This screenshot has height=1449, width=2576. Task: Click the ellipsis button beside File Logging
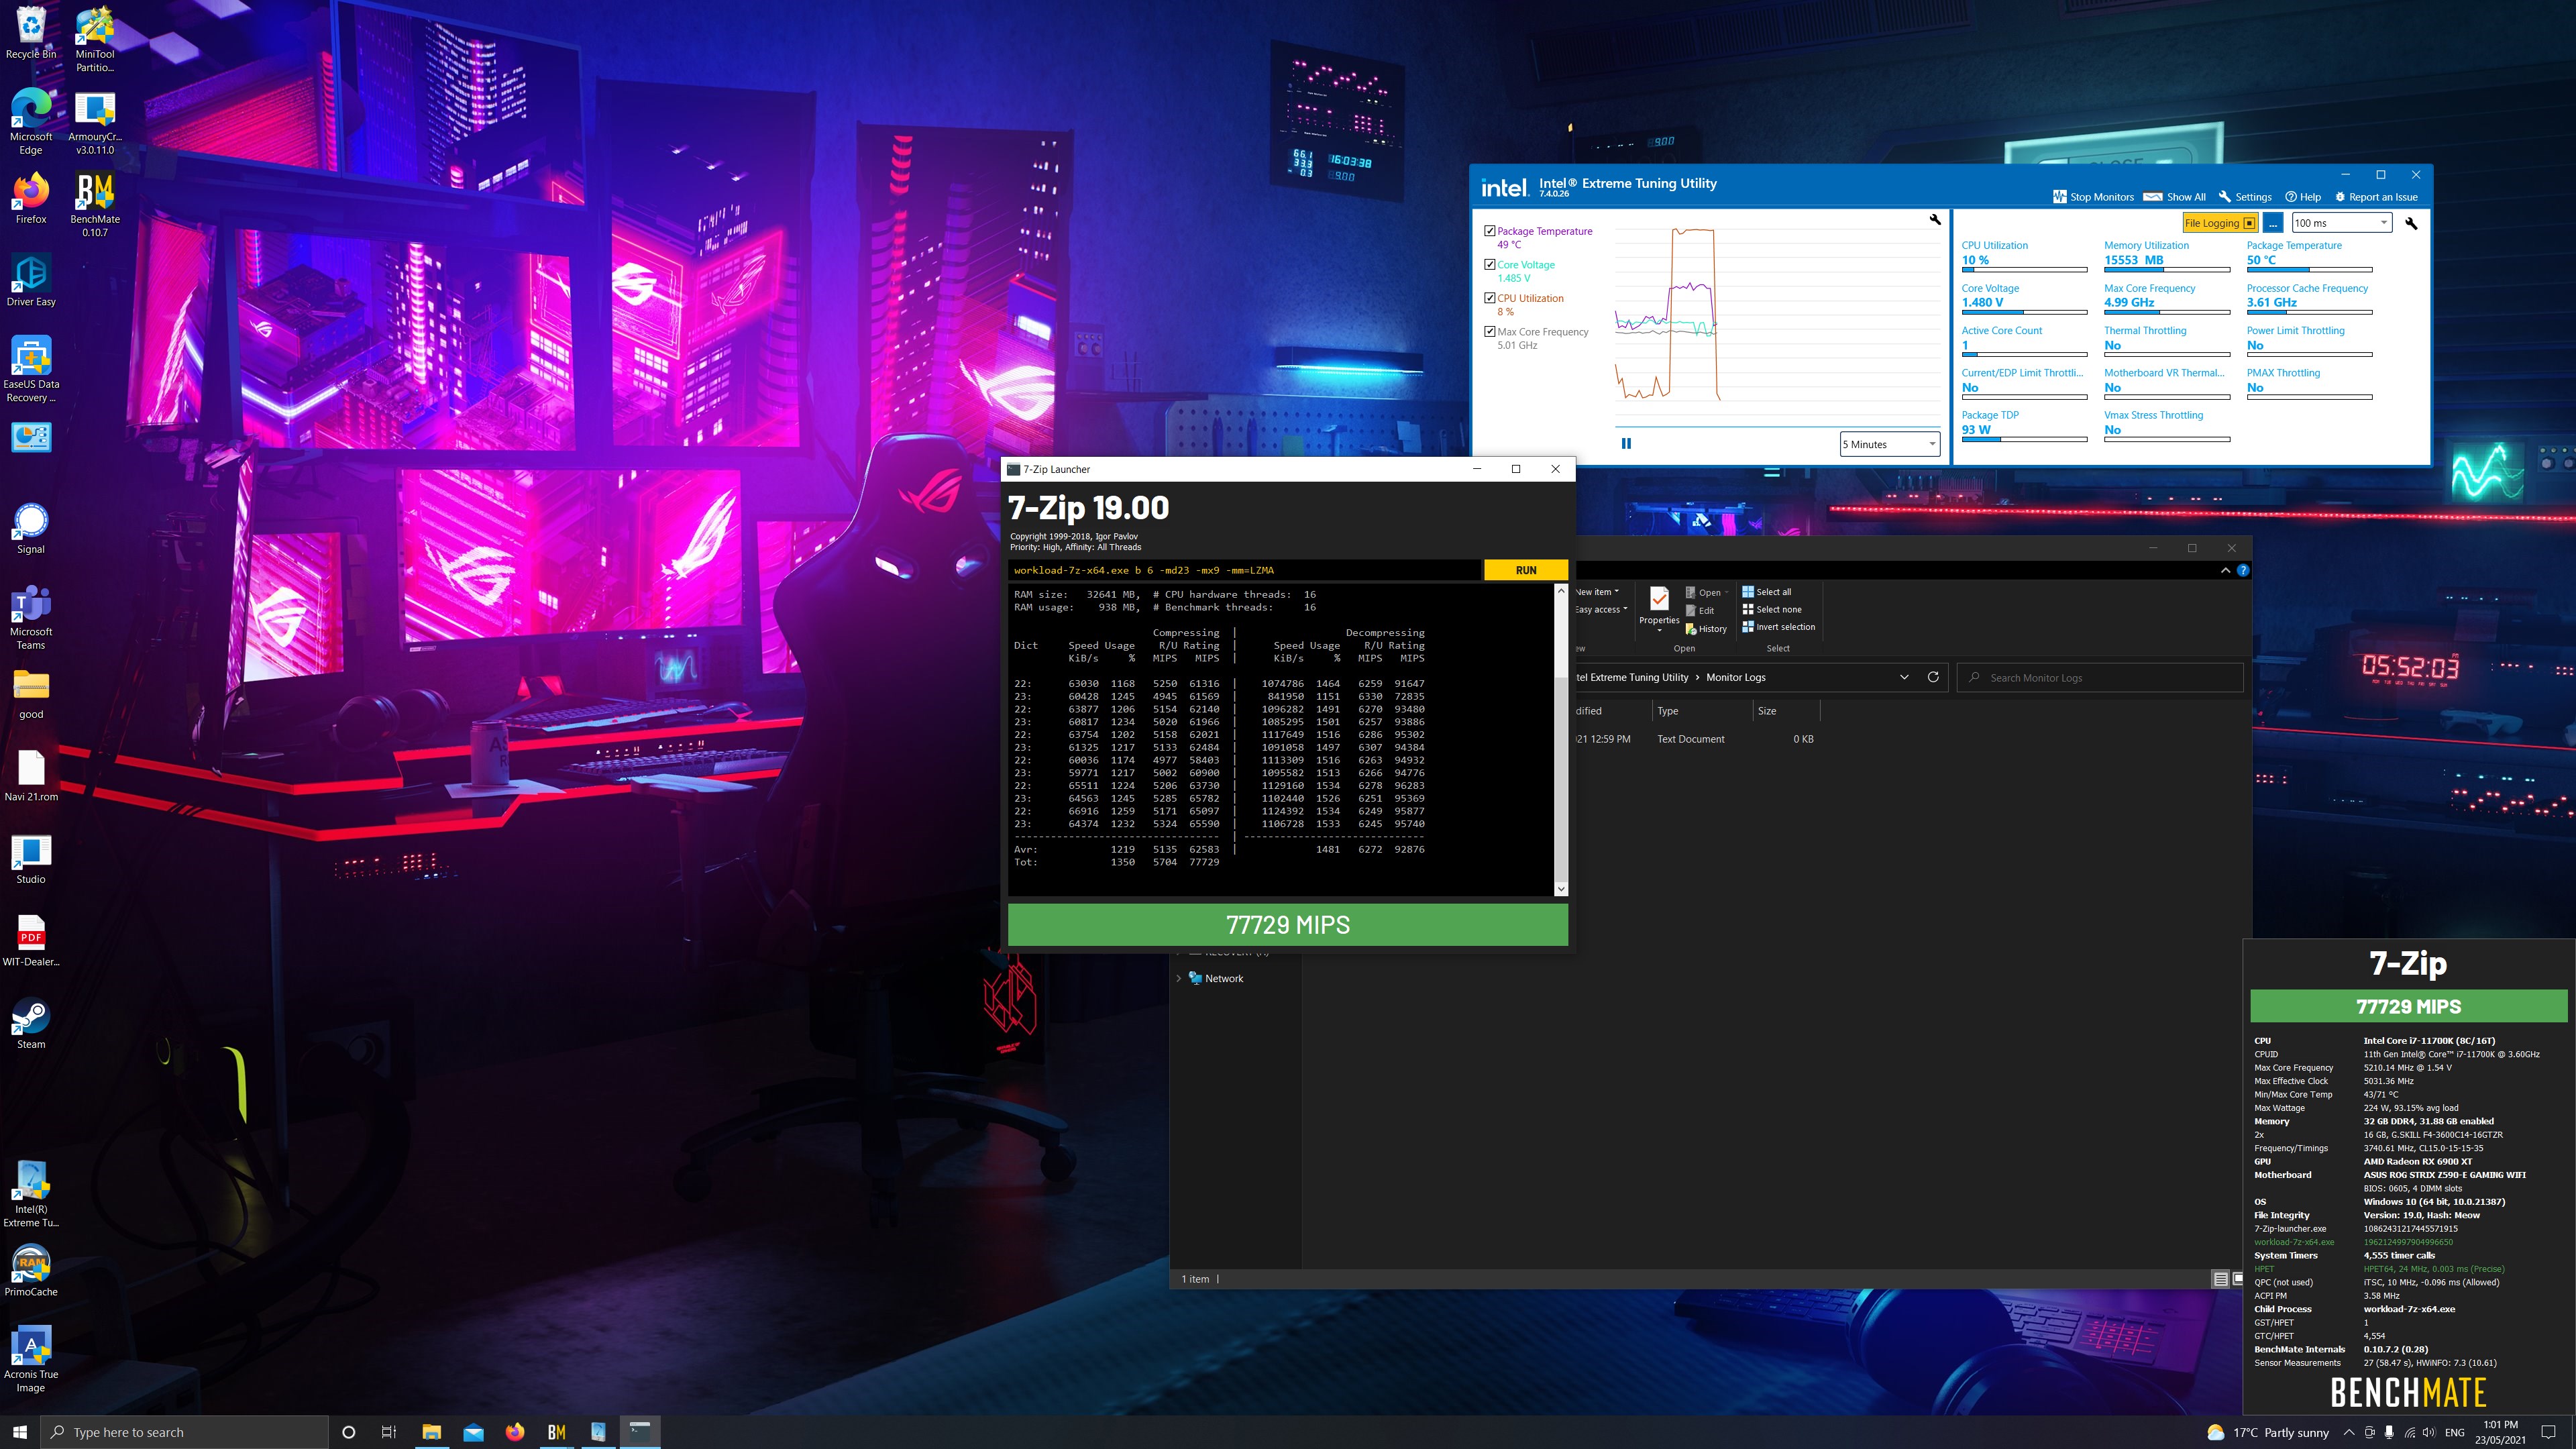pos(2273,223)
